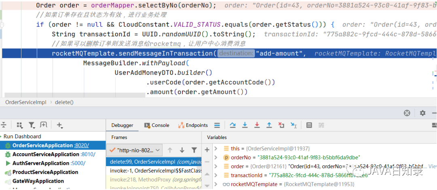This screenshot has width=437, height=190.
Task: Click the if (order != null code line
Action: click(185, 25)
